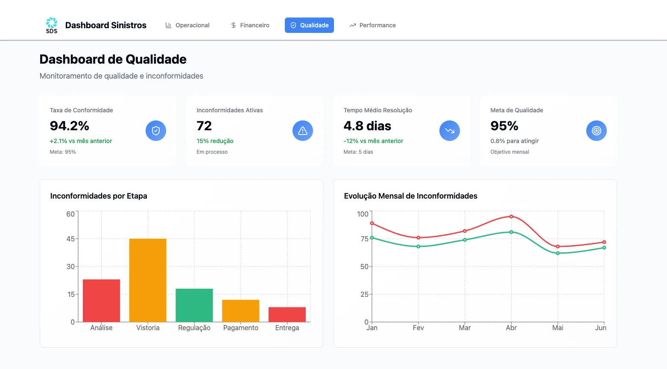Click the dollar sign icon beside Financeiro
The image size is (667, 369).
(234, 25)
